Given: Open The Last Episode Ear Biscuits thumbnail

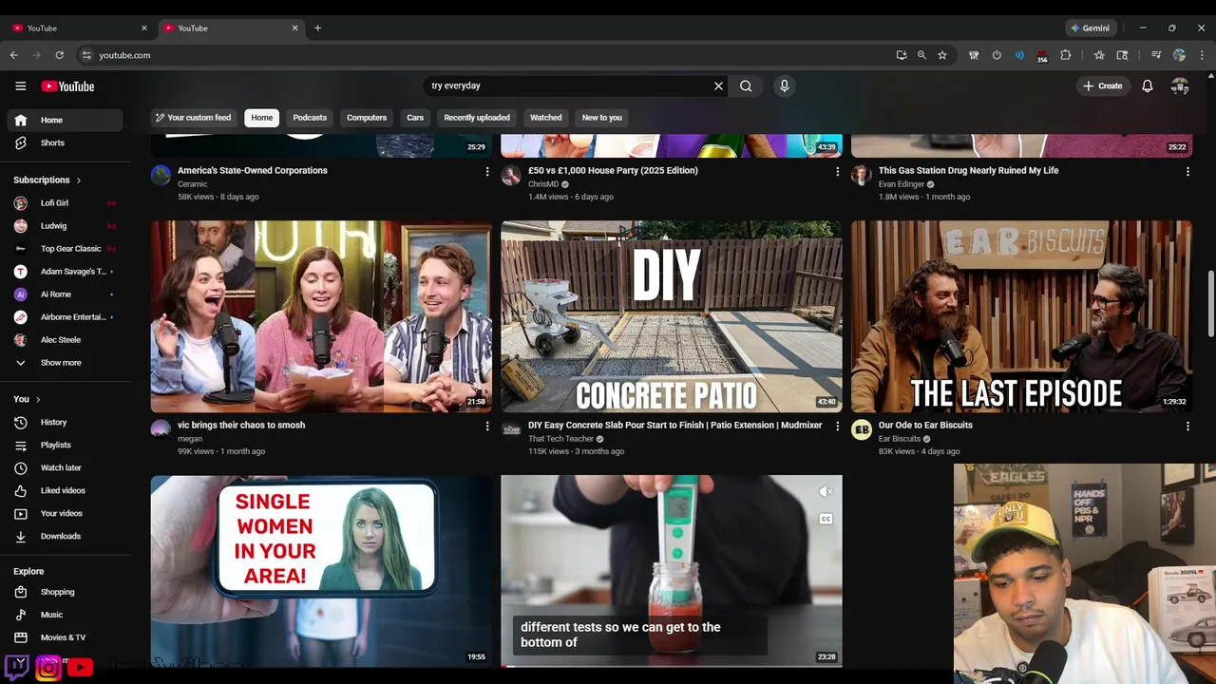Looking at the screenshot, I should 1021,316.
